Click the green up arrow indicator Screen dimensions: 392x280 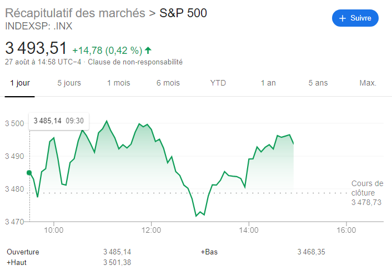coord(148,51)
